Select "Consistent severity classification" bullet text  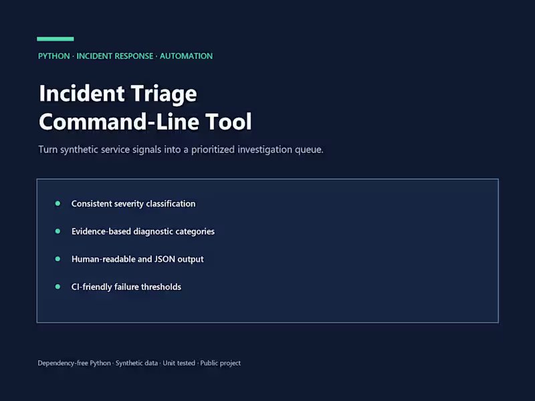click(x=133, y=204)
